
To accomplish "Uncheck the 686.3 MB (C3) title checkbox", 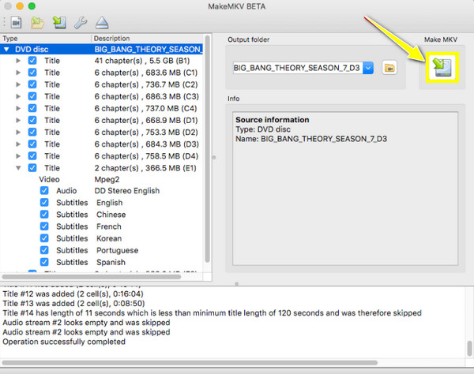I will (x=32, y=96).
